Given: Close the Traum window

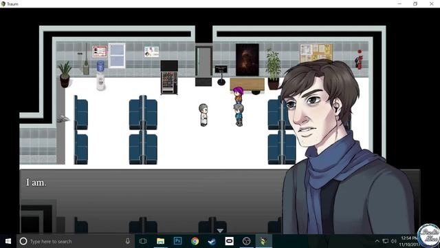Looking at the screenshot, I should click(x=432, y=4).
